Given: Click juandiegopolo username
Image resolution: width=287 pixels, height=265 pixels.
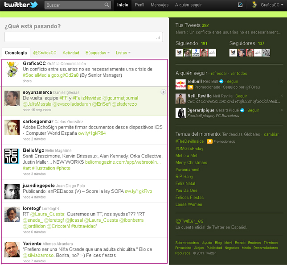Looking at the screenshot, I should 39,186.
